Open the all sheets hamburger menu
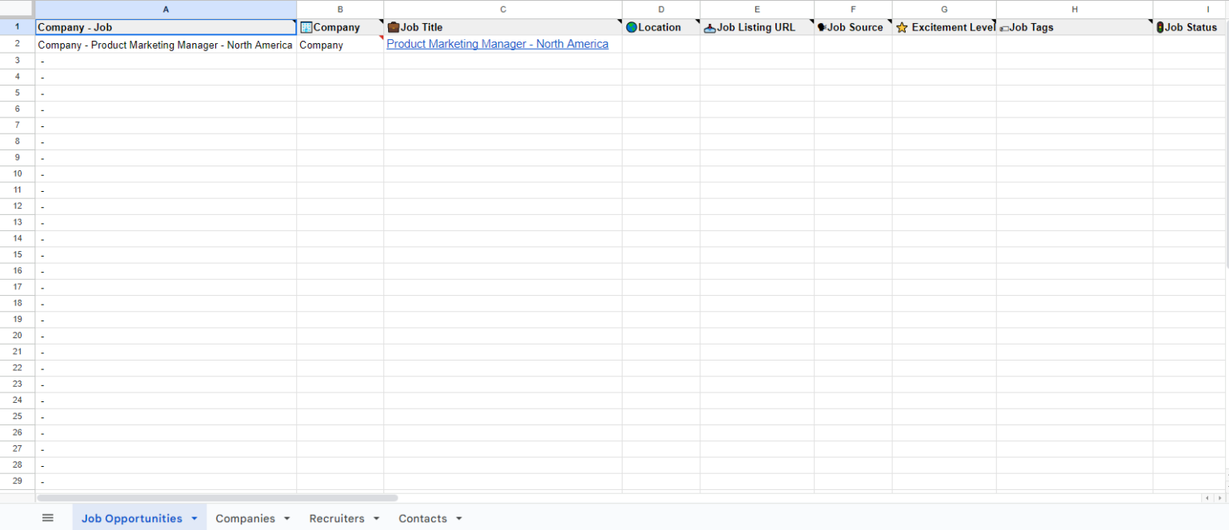 47,518
